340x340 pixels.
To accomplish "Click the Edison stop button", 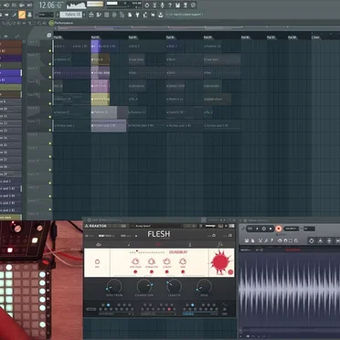I will [x=271, y=228].
